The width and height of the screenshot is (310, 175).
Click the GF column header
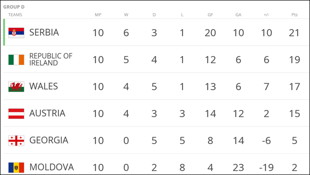click(210, 15)
